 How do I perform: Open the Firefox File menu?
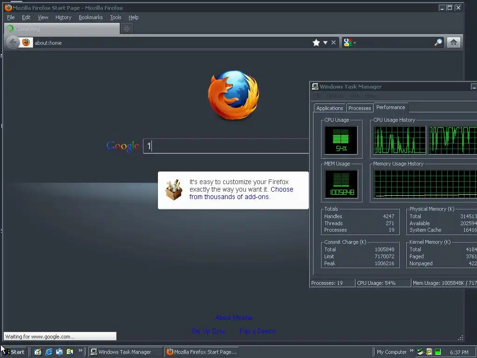[x=11, y=17]
